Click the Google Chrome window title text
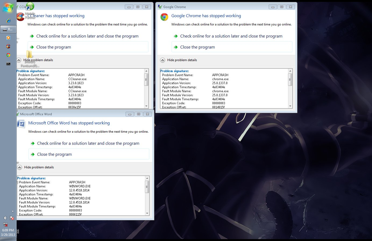 [x=174, y=7]
